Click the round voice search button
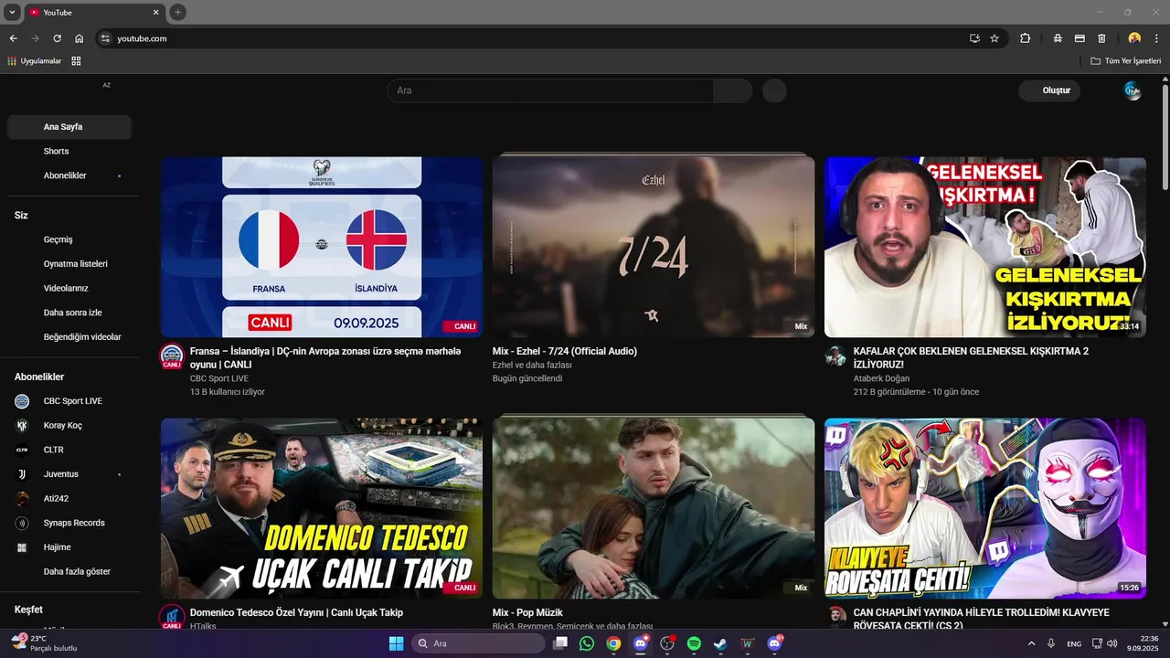This screenshot has width=1170, height=658. pos(774,90)
